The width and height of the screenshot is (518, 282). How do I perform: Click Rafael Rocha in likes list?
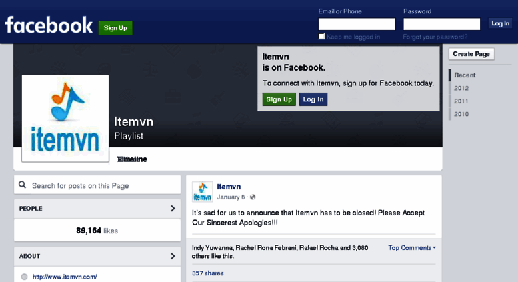[x=319, y=247]
